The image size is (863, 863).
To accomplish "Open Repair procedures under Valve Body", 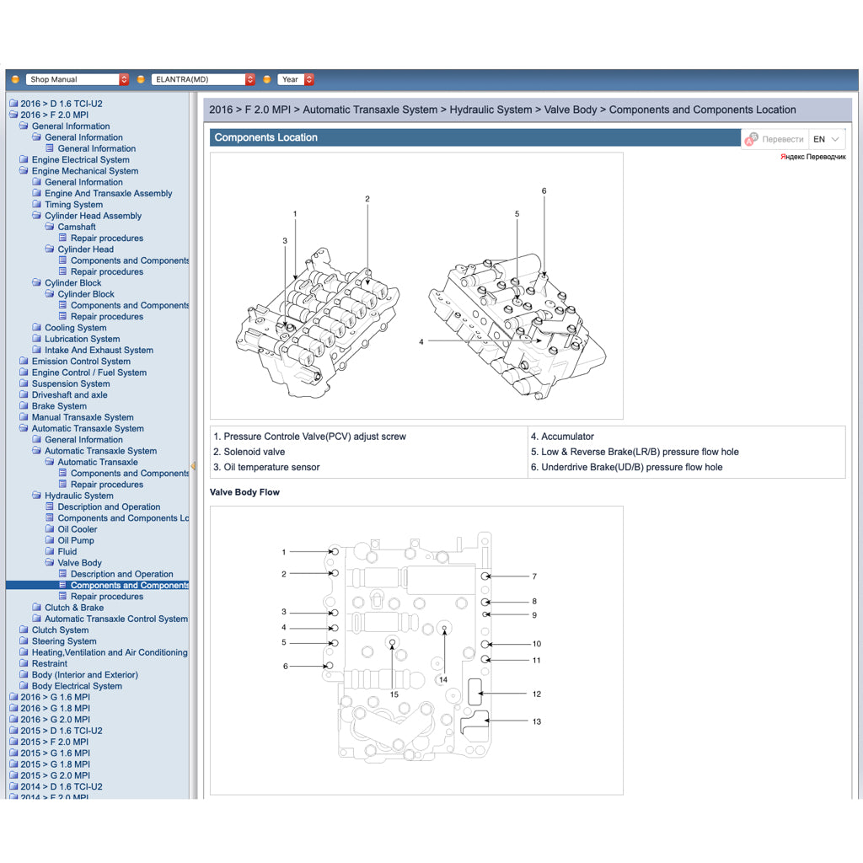I will 107,597.
